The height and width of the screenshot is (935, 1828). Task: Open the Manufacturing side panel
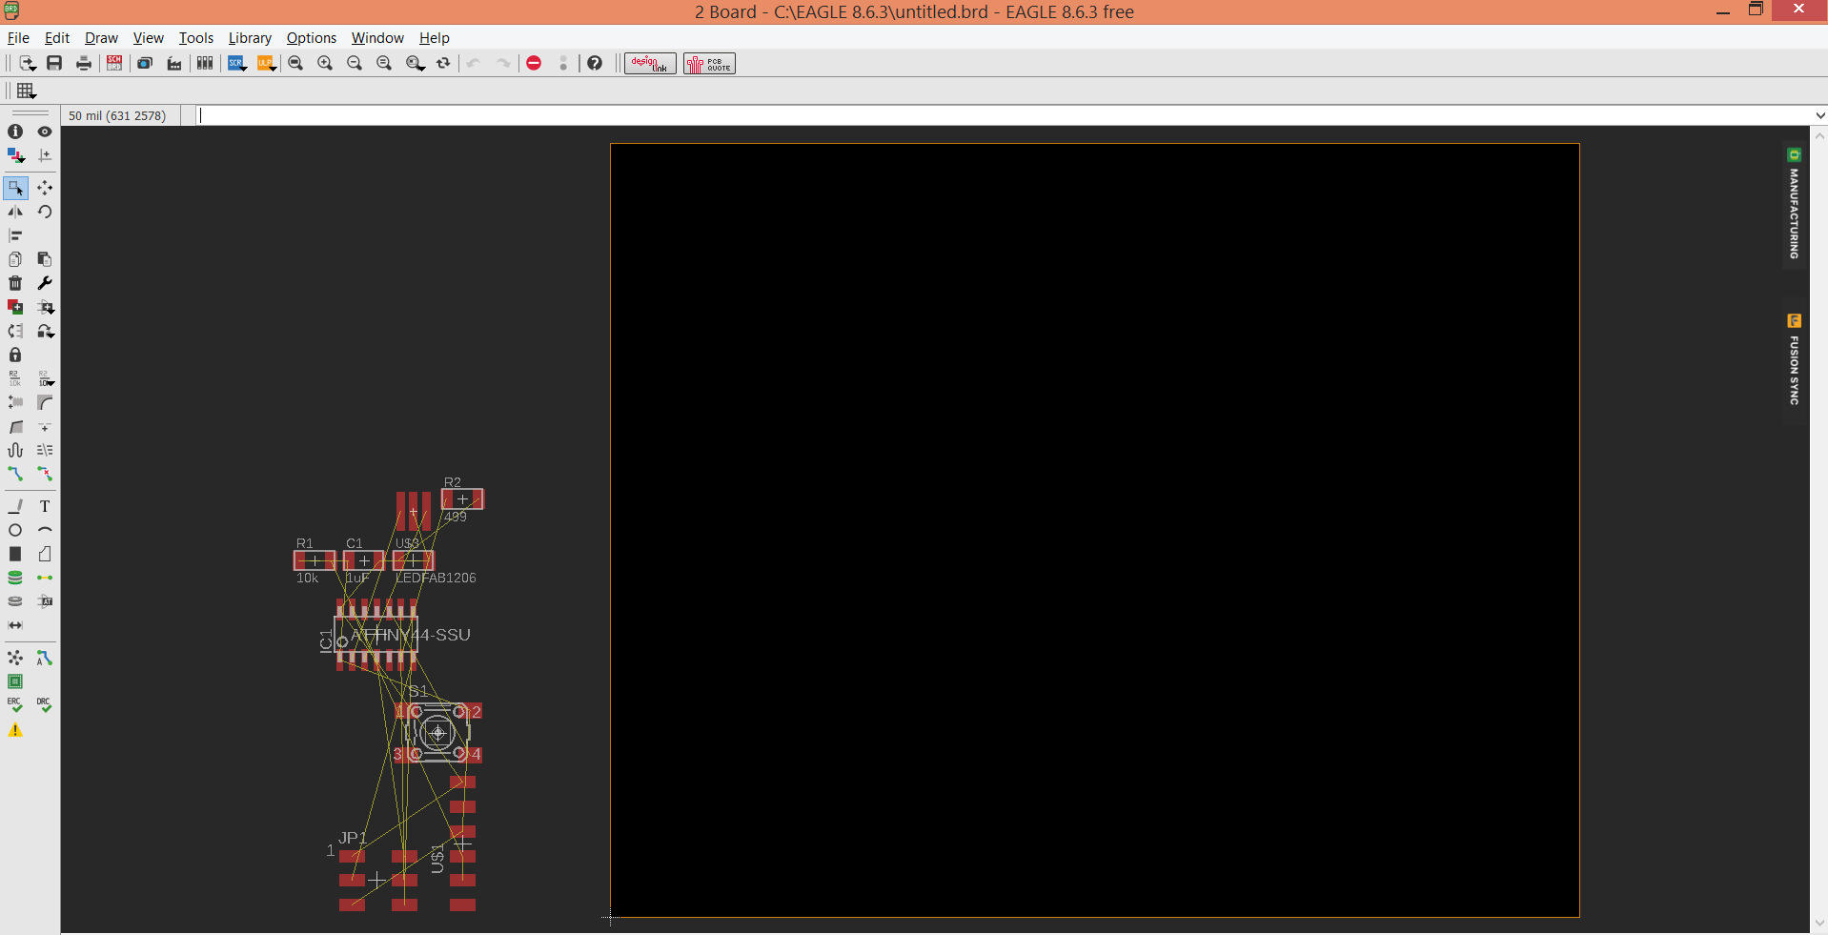(x=1794, y=205)
